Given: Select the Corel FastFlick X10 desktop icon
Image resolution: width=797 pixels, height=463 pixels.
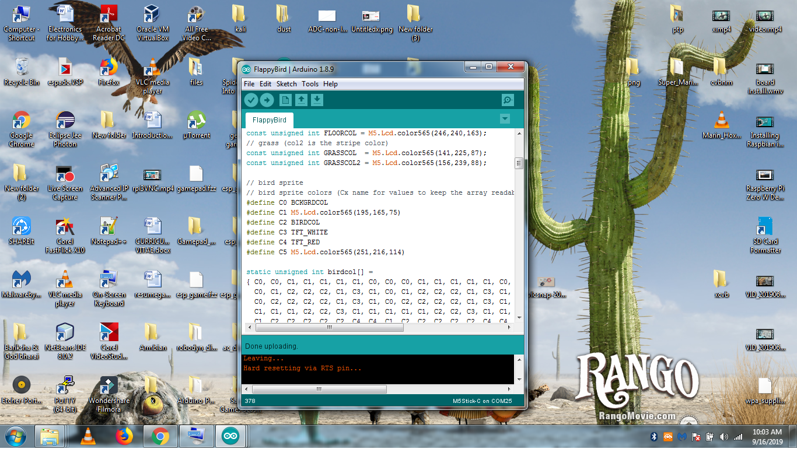Looking at the screenshot, I should [x=65, y=235].
